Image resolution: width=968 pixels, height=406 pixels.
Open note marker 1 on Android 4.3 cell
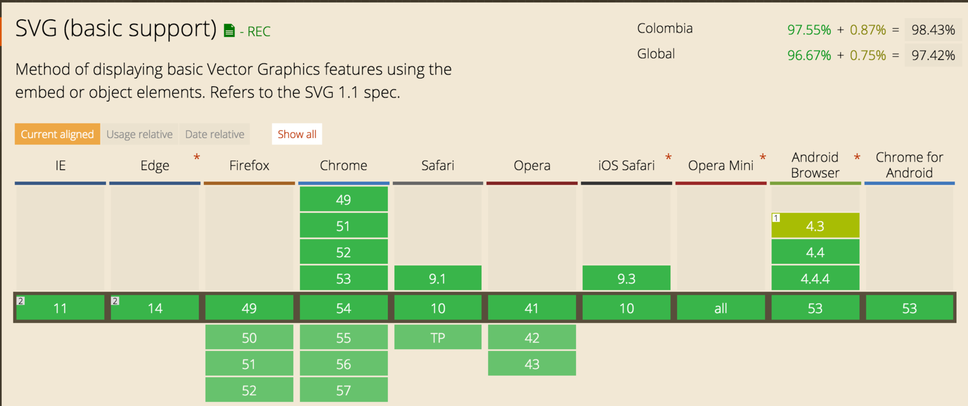[x=776, y=218]
